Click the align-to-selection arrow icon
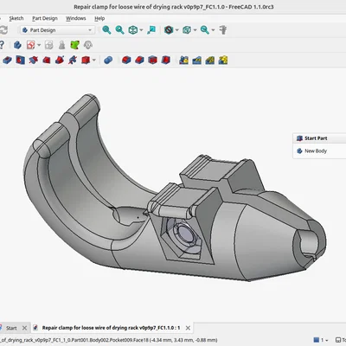This screenshot has width=346, height=346. coord(151,30)
